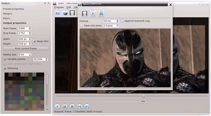Close the Spawn_1698-1752 dialog
The width and height of the screenshot is (211, 116).
coord(170,5)
